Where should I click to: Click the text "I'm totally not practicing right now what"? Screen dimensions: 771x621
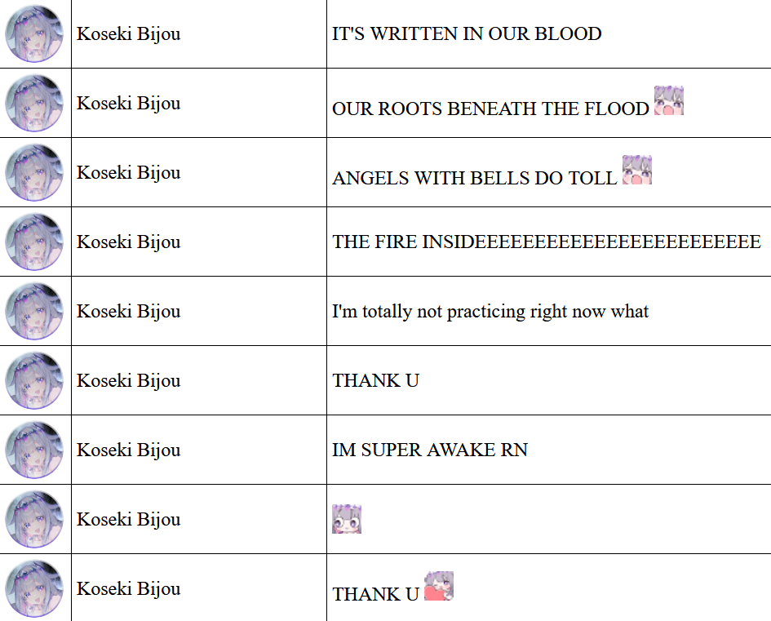[x=490, y=311]
